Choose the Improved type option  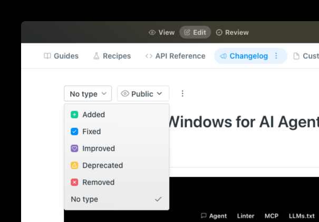coord(117,149)
